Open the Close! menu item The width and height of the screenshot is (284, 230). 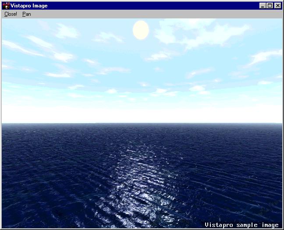click(11, 14)
